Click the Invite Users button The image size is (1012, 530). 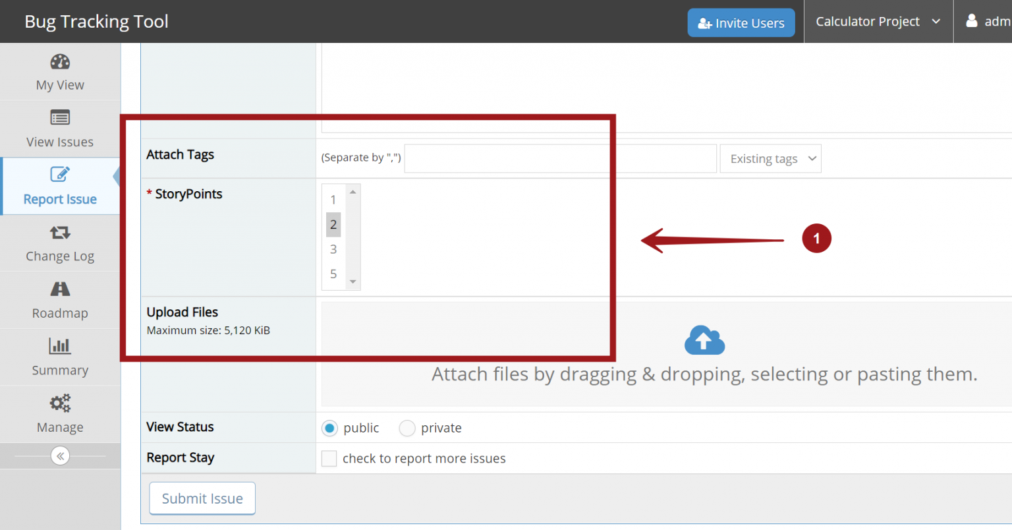click(741, 22)
